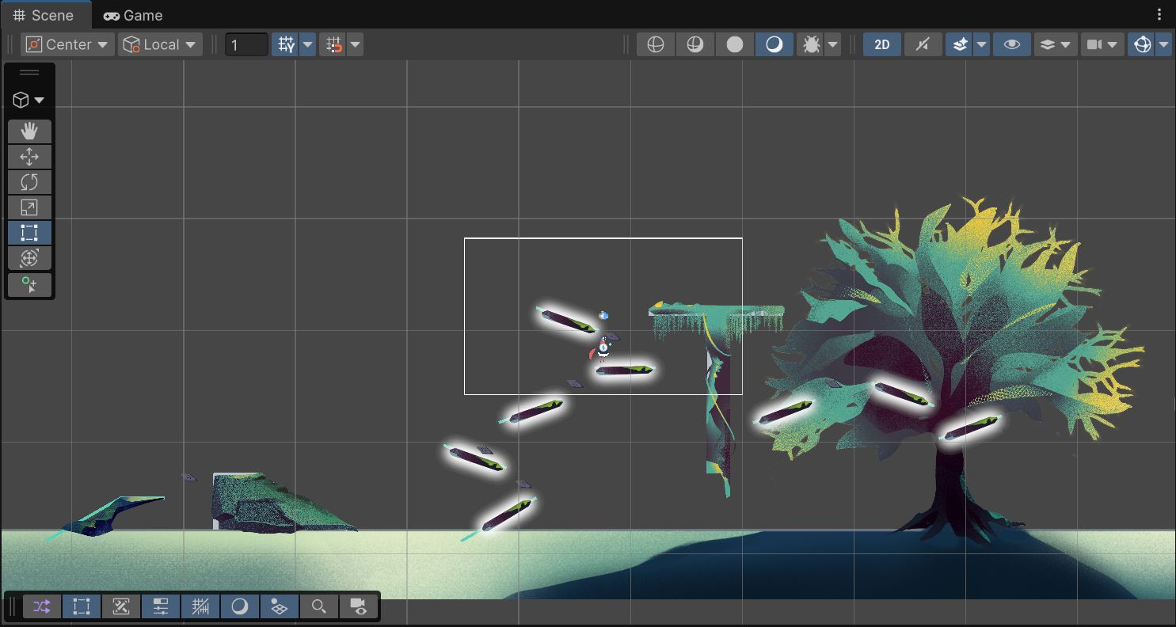Screen dimensions: 1176x627
Task: Expand the grid snapping options arrow
Action: (x=307, y=44)
